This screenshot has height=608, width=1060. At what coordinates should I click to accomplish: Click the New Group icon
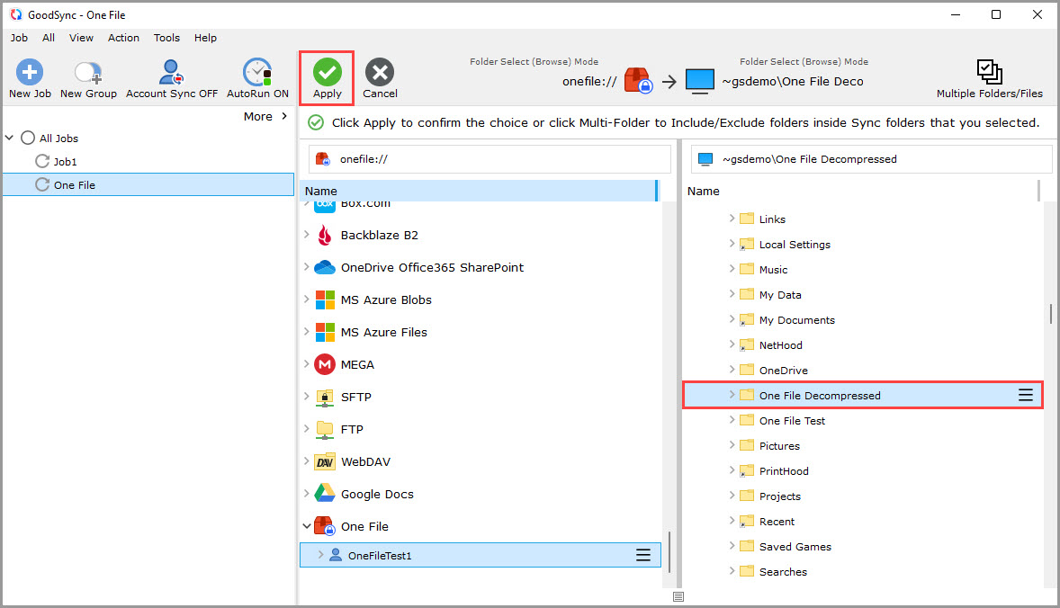pos(88,72)
